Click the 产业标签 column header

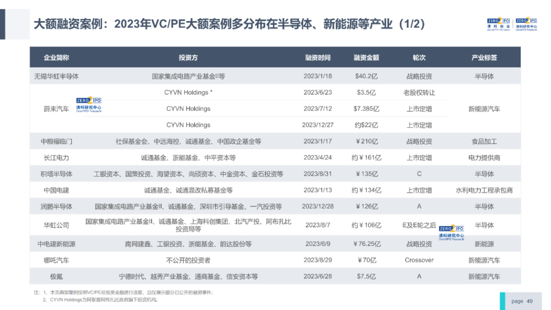coord(484,58)
